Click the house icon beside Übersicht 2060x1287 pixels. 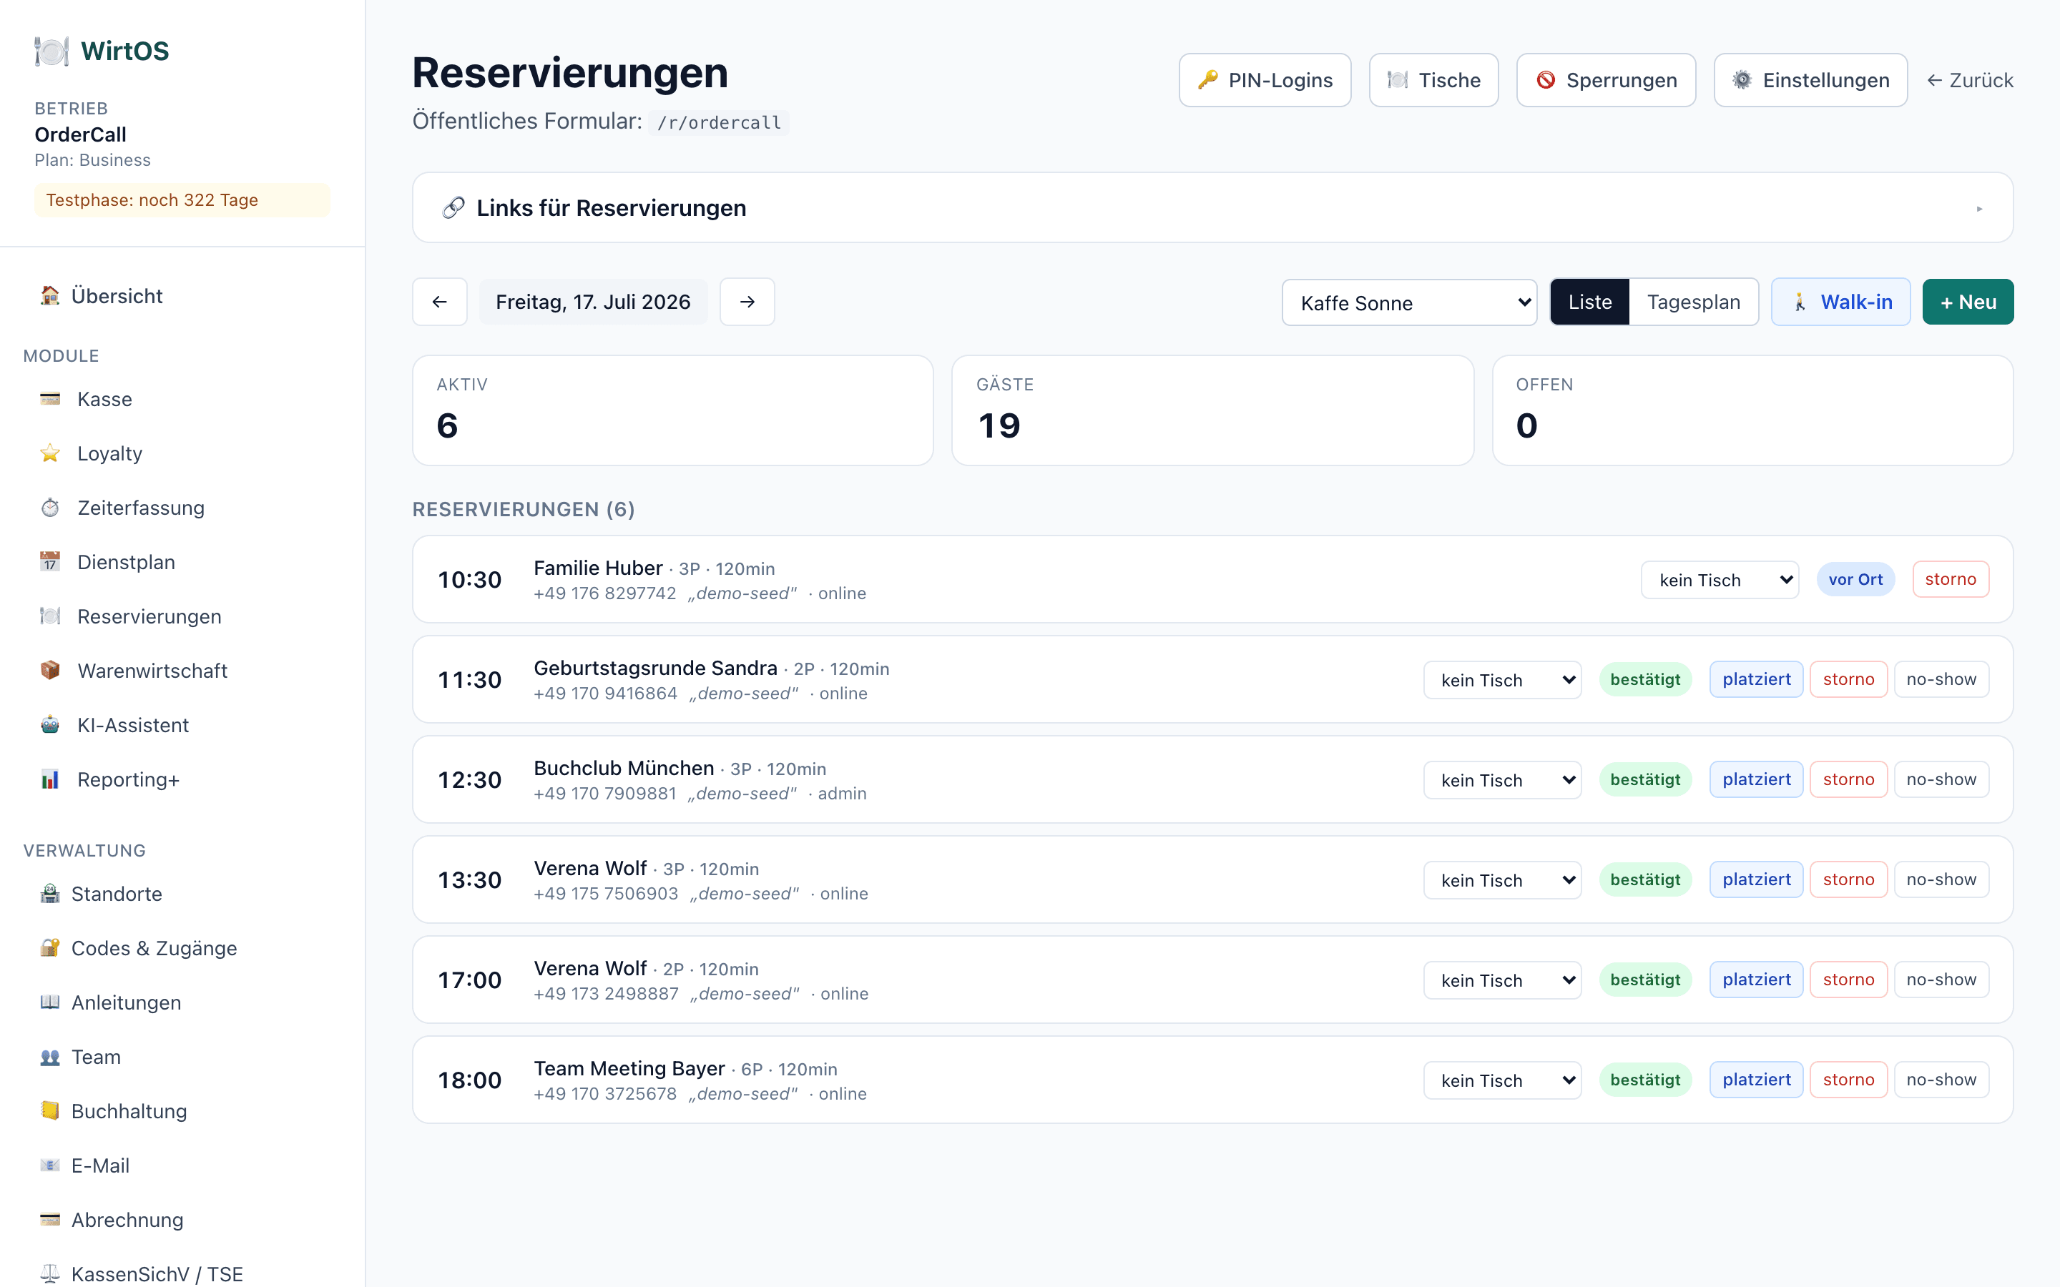click(50, 295)
